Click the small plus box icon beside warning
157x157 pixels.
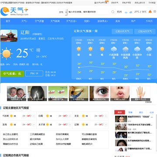(x=155, y=11)
